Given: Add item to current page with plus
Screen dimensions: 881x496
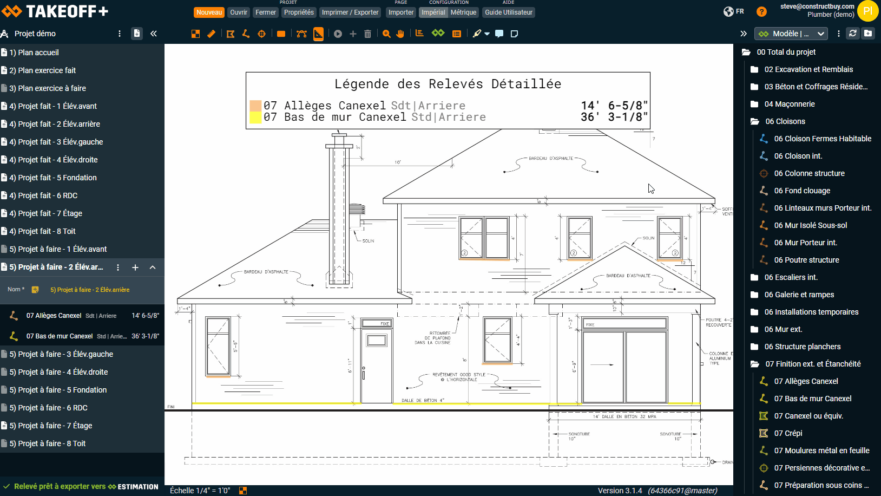Looking at the screenshot, I should coord(135,267).
